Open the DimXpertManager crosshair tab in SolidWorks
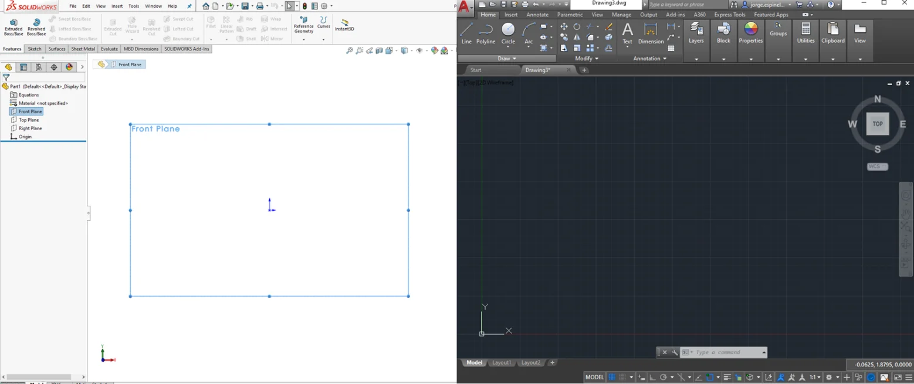Image resolution: width=914 pixels, height=384 pixels. (x=54, y=67)
